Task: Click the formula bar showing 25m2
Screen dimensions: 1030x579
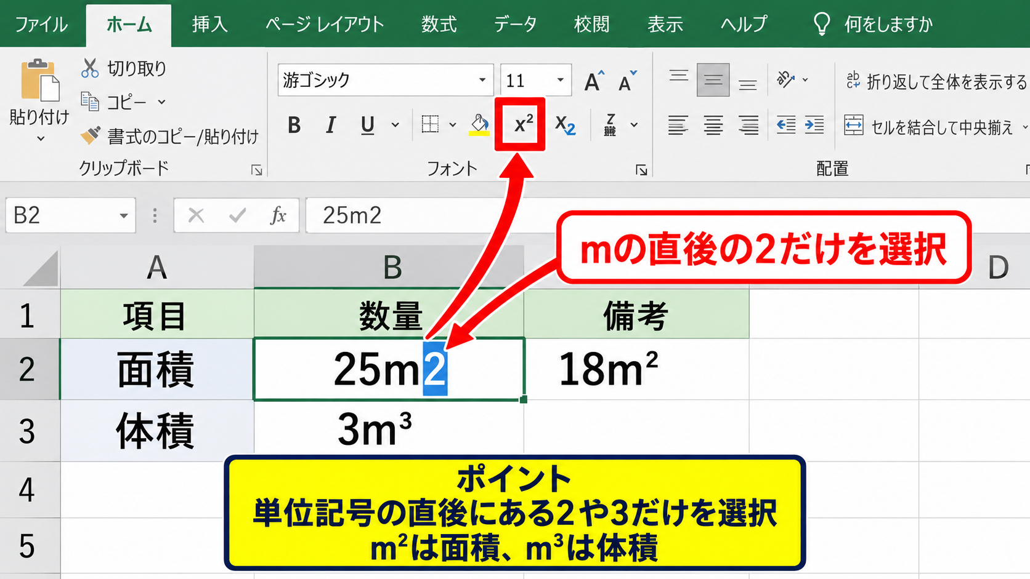Action: point(667,215)
